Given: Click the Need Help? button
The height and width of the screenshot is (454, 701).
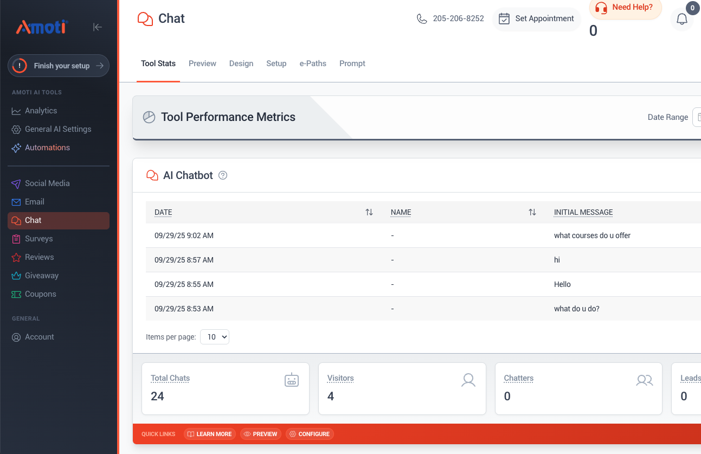Looking at the screenshot, I should click(625, 8).
